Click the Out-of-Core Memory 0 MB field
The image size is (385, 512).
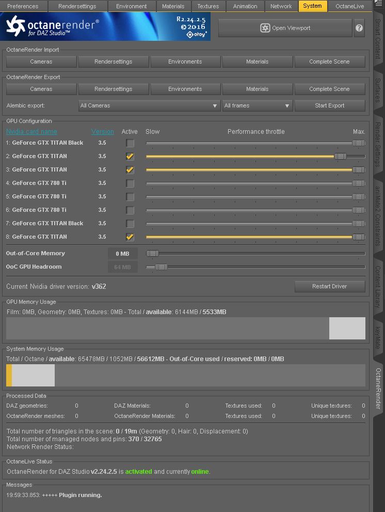coord(122,254)
